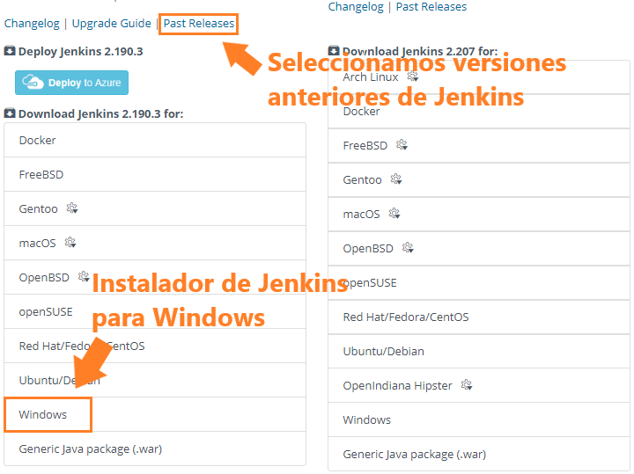This screenshot has height=474, width=634.
Task: Open the Changelog link above Deploy Jenkins 2.190.3
Action: click(31, 24)
